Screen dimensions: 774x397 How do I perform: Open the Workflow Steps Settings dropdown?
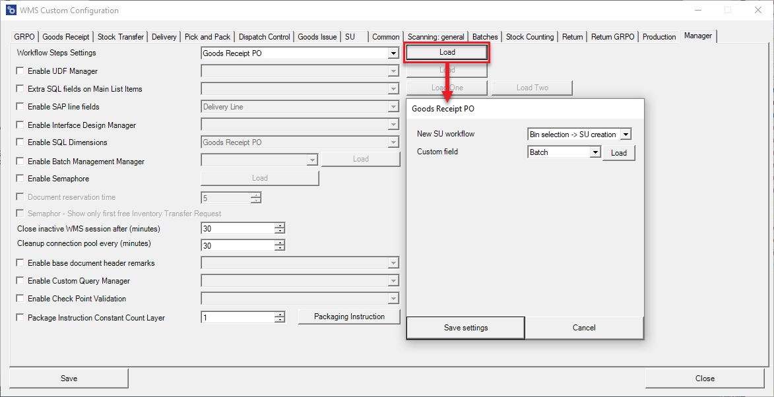(x=393, y=53)
